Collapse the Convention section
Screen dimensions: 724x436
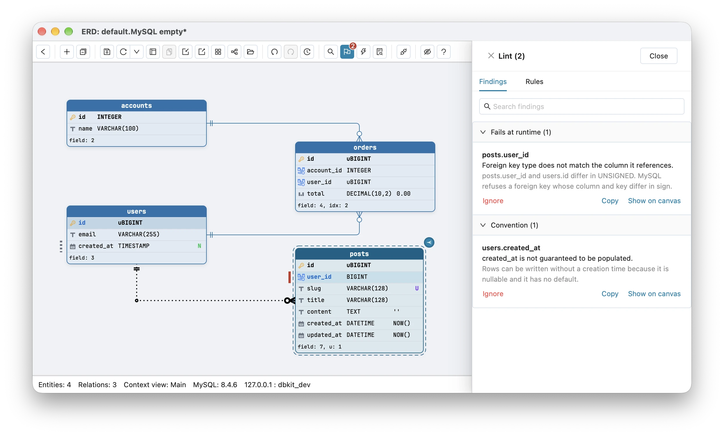(582, 225)
